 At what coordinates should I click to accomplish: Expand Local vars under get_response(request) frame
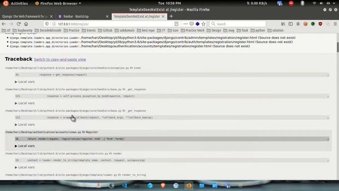pos(25,82)
